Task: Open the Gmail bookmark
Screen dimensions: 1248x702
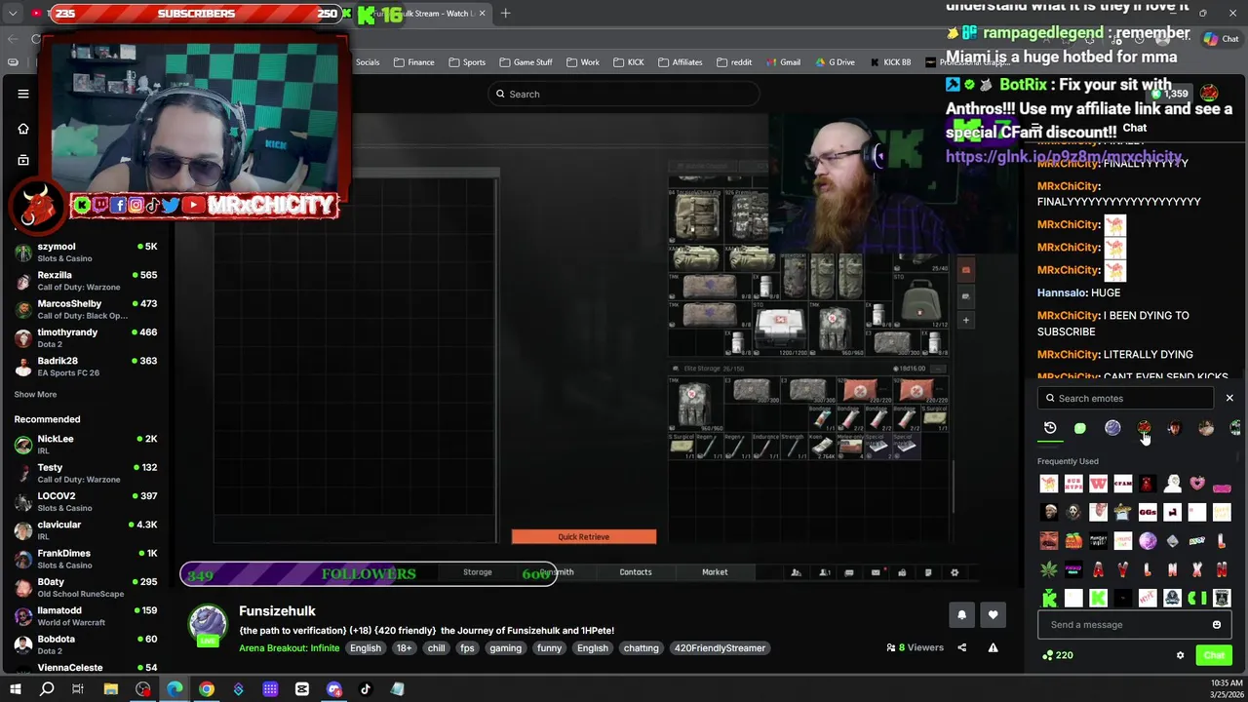Action: coord(782,62)
